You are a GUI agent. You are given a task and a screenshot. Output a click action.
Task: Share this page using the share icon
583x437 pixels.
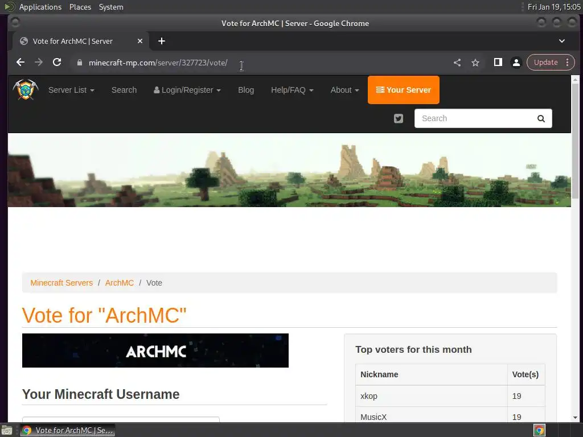pyautogui.click(x=457, y=63)
